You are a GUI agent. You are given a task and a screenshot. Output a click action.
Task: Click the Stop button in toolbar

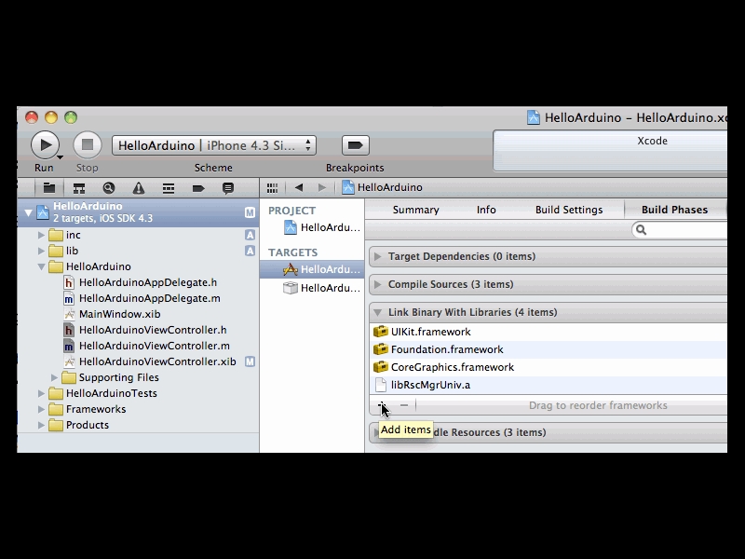[88, 145]
